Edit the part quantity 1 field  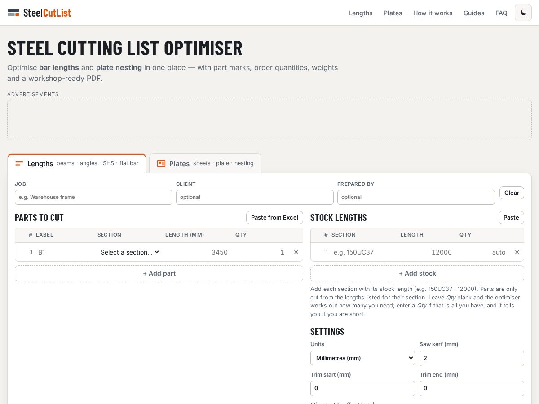pos(261,252)
